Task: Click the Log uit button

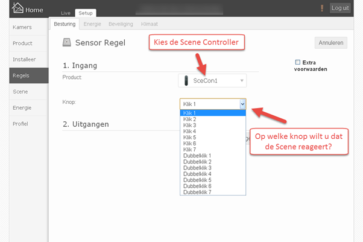Action: (x=340, y=8)
